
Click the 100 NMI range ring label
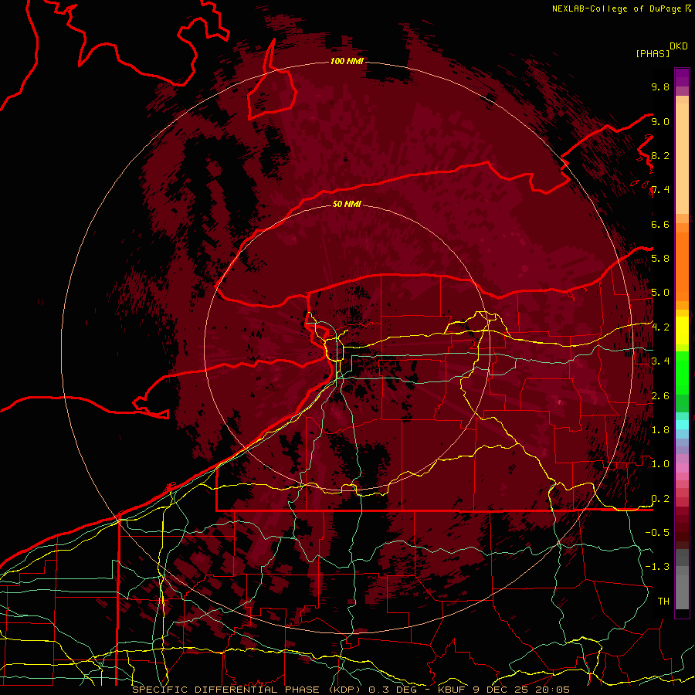point(347,61)
